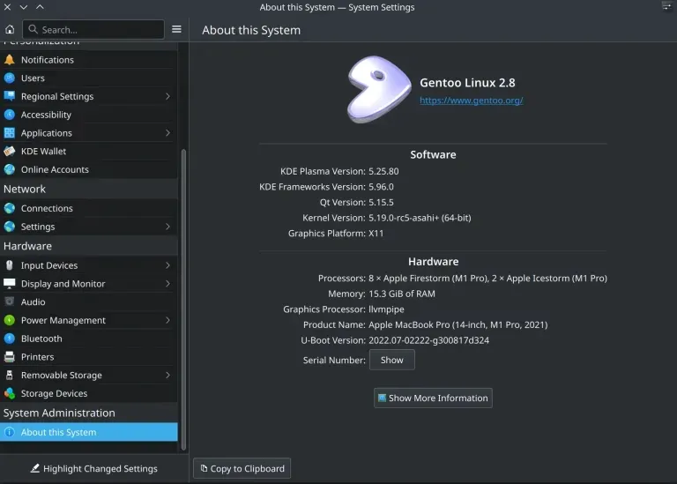The width and height of the screenshot is (677, 484).
Task: Open the gentoo.org website link
Action: coord(471,101)
